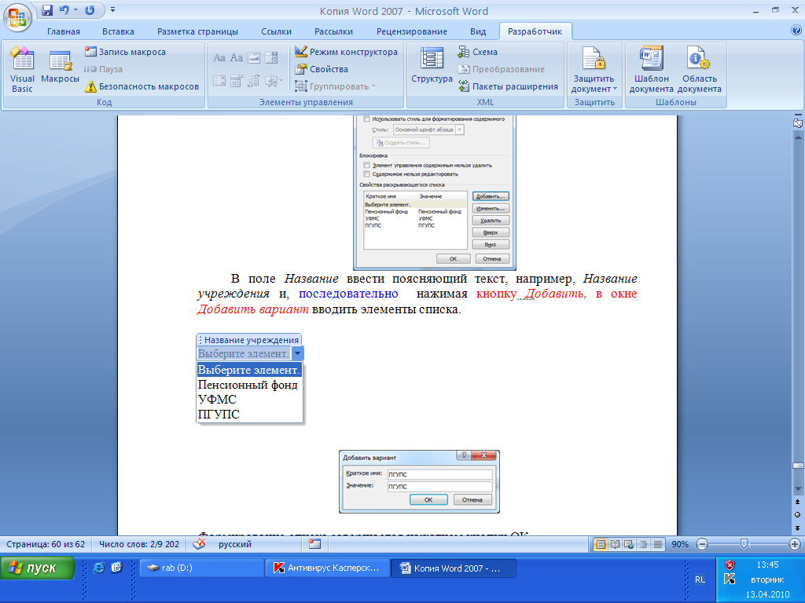This screenshot has width=805, height=603.
Task: Start Запись макроса
Action: pos(125,52)
